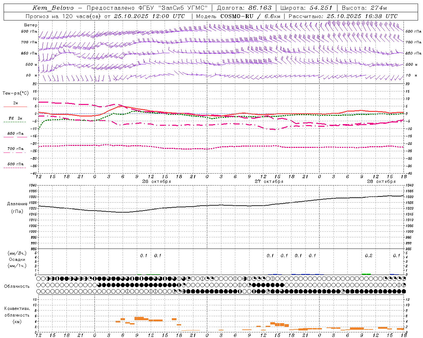
Task: Click the Тем-ра(°C) panel label
Action: click(x=15, y=93)
